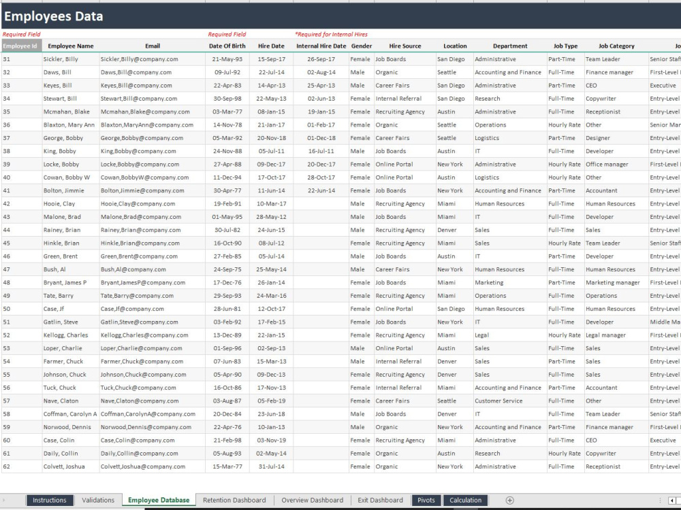The width and height of the screenshot is (681, 510).
Task: Click the Gender header cell
Action: 362,46
